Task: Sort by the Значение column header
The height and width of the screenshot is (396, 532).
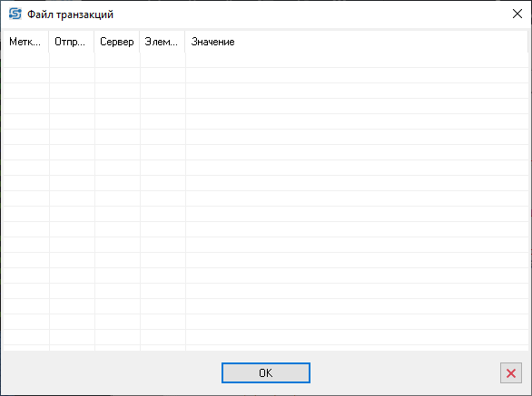Action: (357, 42)
